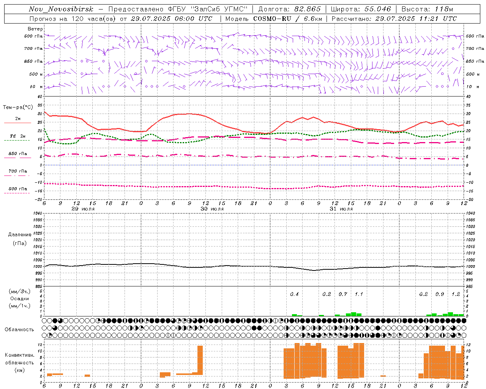Image resolution: width=486 pixels, height=389 pixels.
Task: Click 'Прогноз на 120 часа(ов)' forecast header text
Action: [73, 19]
